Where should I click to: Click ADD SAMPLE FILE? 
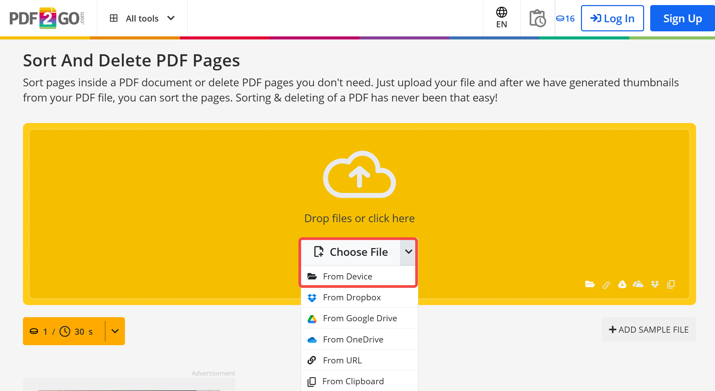[x=648, y=329]
